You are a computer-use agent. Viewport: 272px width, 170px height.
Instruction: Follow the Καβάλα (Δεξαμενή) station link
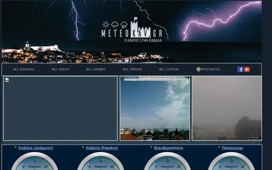tap(36, 148)
